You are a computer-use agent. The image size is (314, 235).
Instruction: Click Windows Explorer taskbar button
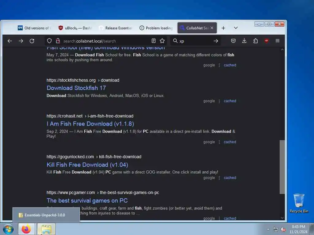coord(46,229)
